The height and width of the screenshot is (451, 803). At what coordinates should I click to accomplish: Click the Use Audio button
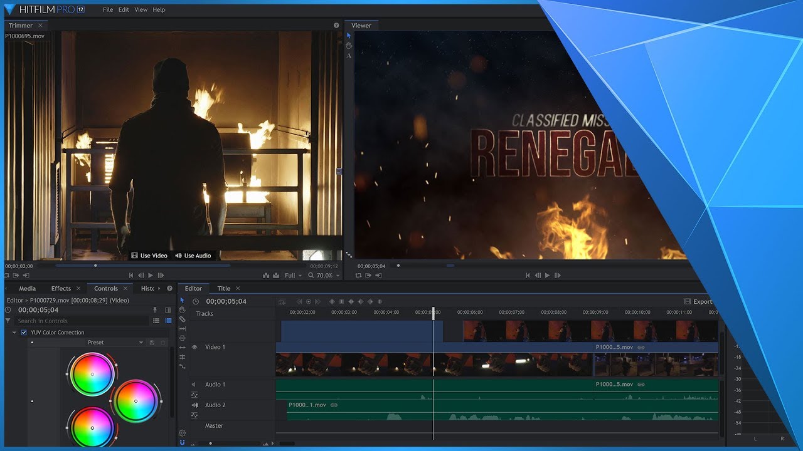click(x=193, y=256)
